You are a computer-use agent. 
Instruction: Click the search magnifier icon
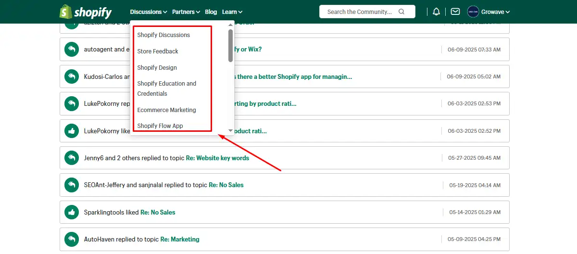(x=402, y=12)
